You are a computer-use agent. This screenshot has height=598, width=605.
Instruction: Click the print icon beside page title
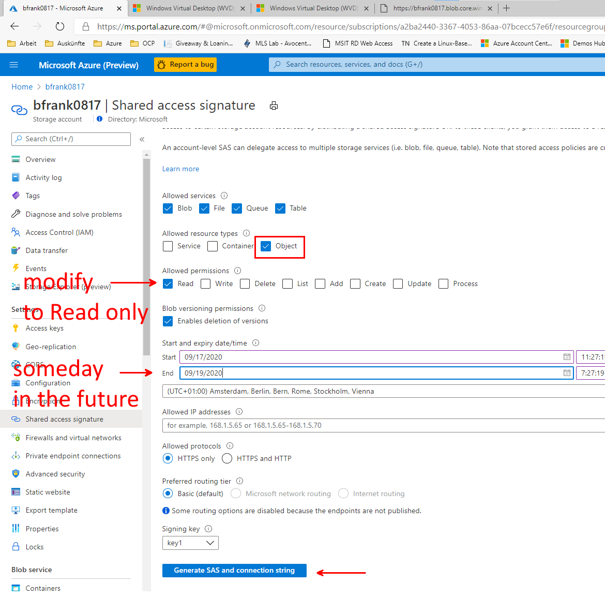[274, 106]
